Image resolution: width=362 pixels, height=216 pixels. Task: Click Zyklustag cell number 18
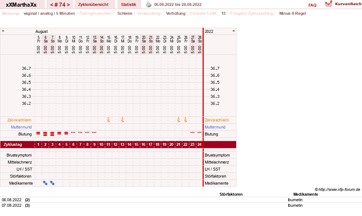pyautogui.click(x=158, y=145)
